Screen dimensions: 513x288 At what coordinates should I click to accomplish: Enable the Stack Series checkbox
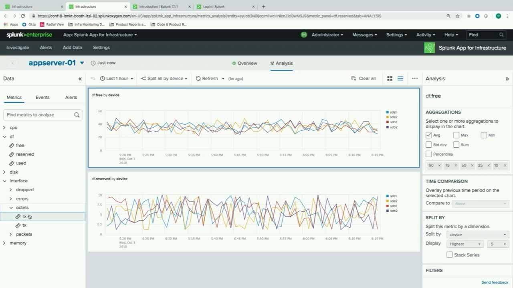(450, 255)
